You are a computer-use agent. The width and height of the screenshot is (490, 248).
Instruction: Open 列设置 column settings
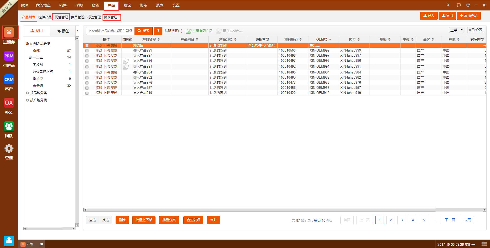pyautogui.click(x=475, y=30)
